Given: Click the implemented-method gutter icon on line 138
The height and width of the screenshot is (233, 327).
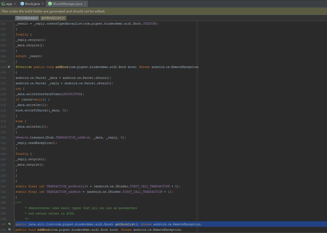Looking at the screenshot, I should pyautogui.click(x=9, y=230).
